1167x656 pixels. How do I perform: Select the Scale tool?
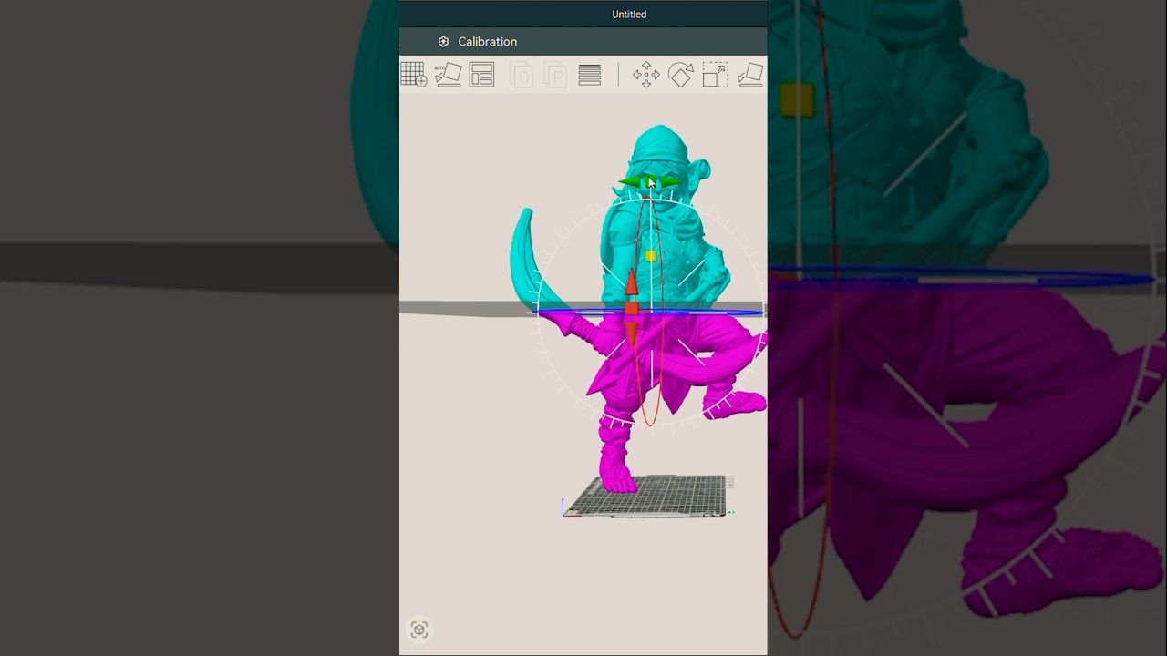point(716,75)
